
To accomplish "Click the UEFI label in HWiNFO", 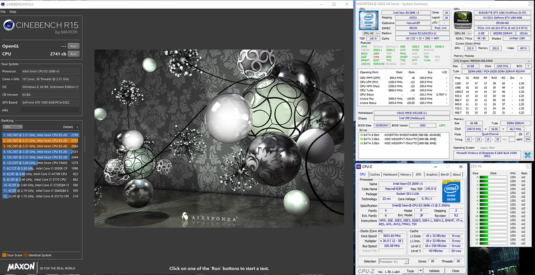I will point(442,125).
